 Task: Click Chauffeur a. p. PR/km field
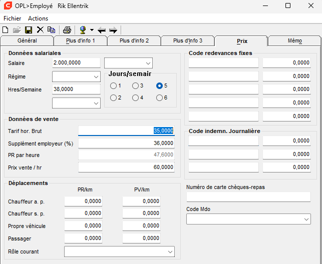83,201
